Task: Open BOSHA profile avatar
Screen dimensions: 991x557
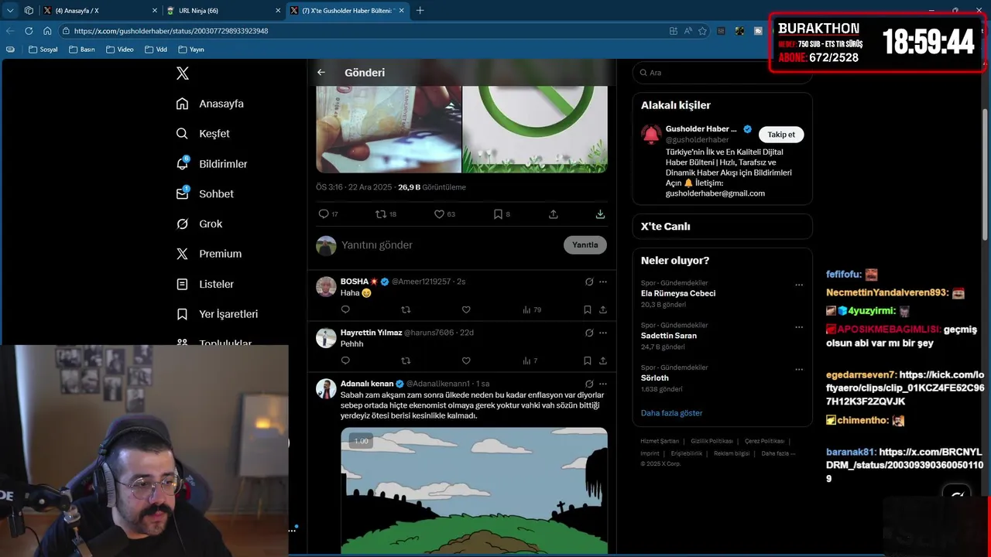Action: pyautogui.click(x=326, y=286)
